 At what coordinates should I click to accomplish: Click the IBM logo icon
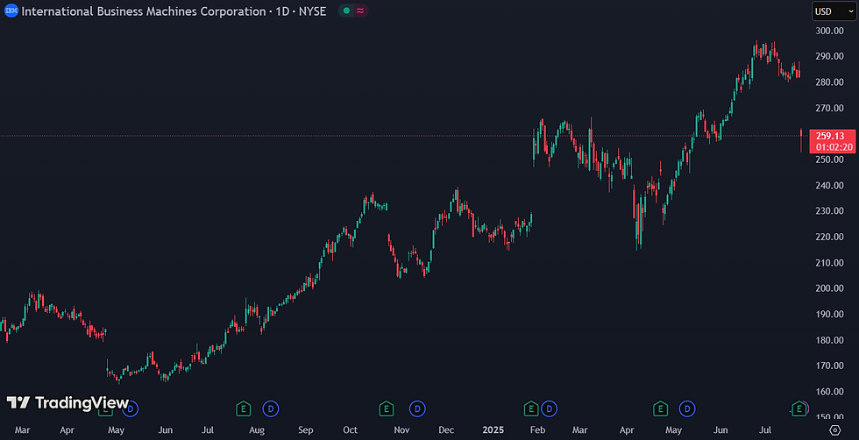[11, 11]
